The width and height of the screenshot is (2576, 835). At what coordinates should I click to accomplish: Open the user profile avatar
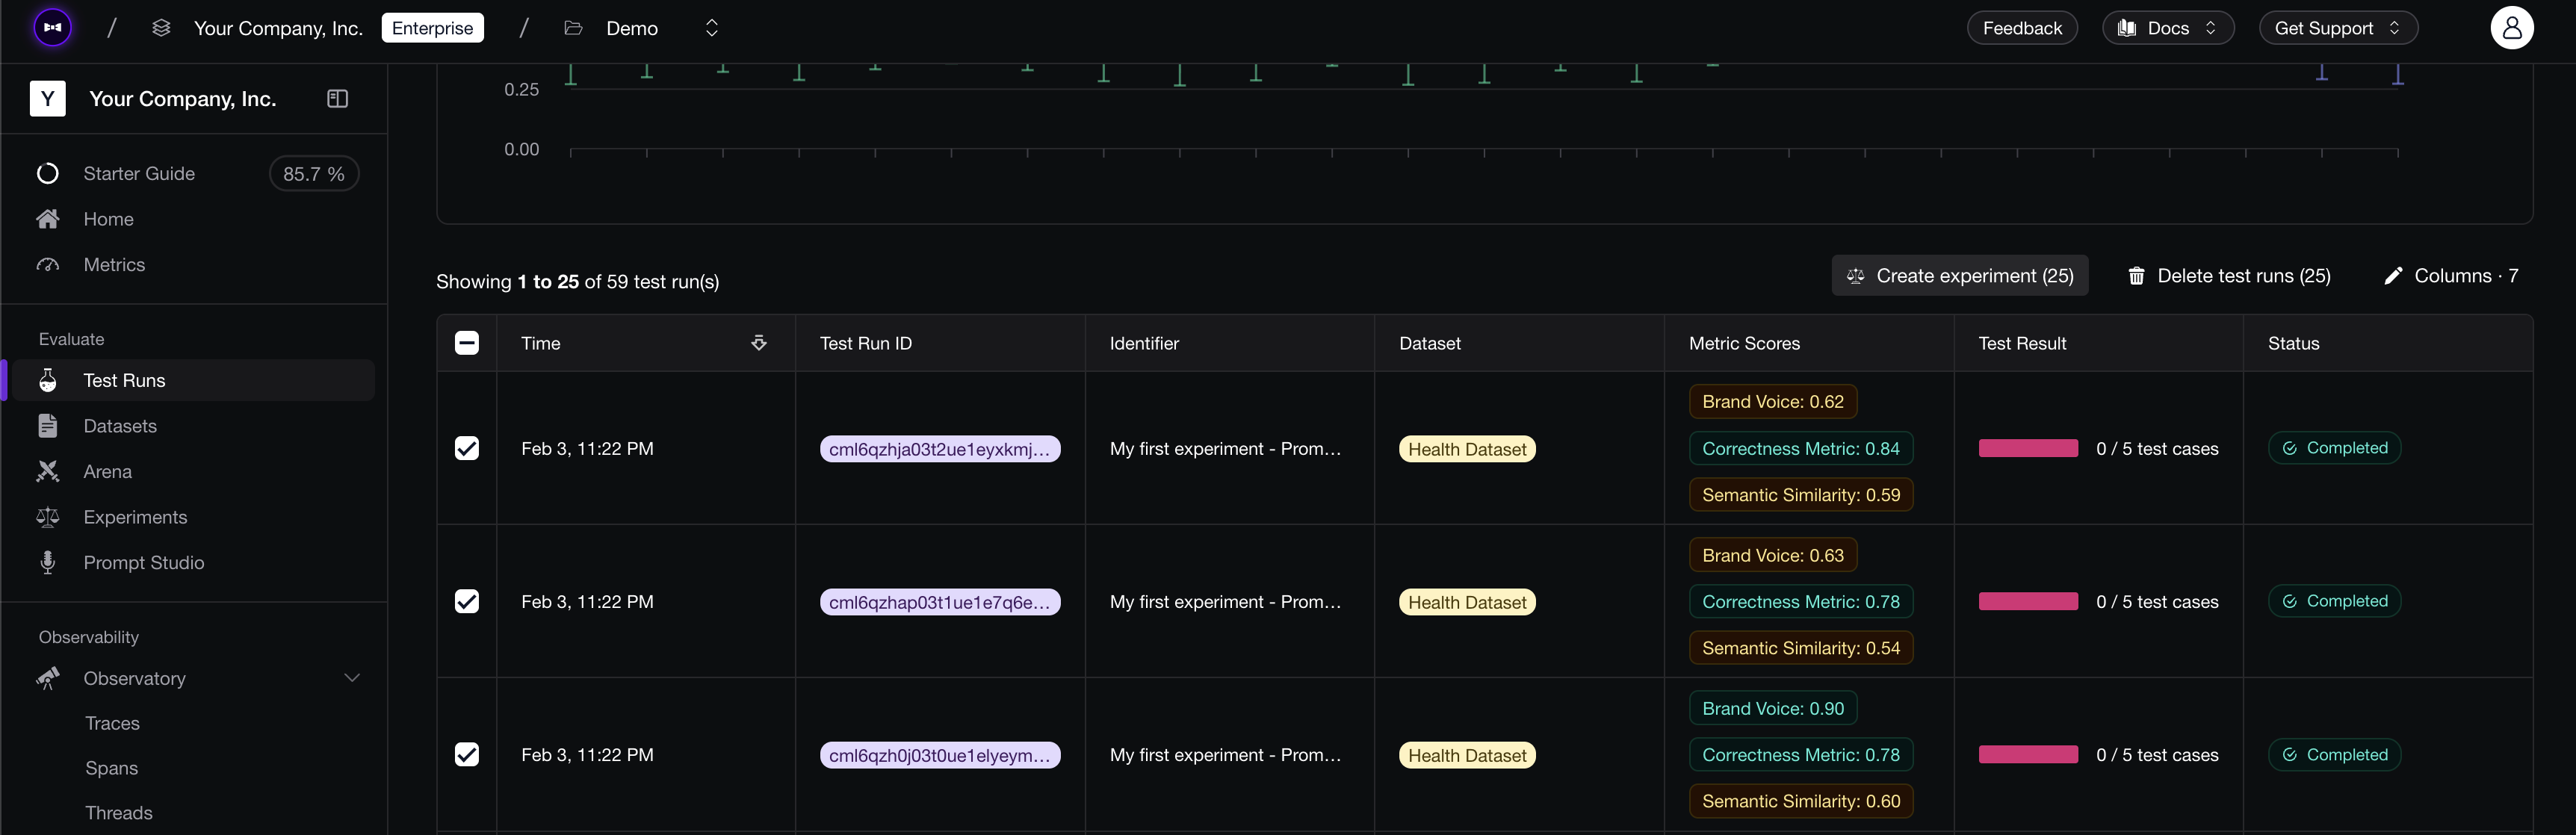[2511, 28]
